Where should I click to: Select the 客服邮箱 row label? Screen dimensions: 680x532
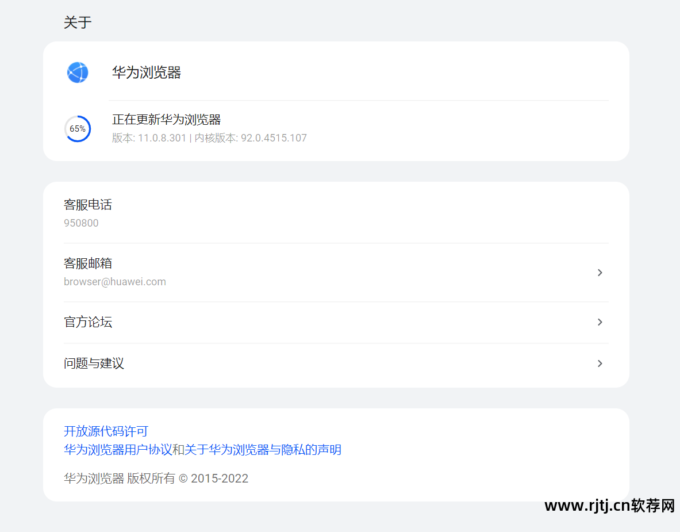click(x=87, y=263)
